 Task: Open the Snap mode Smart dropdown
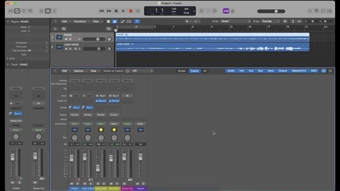235,21
